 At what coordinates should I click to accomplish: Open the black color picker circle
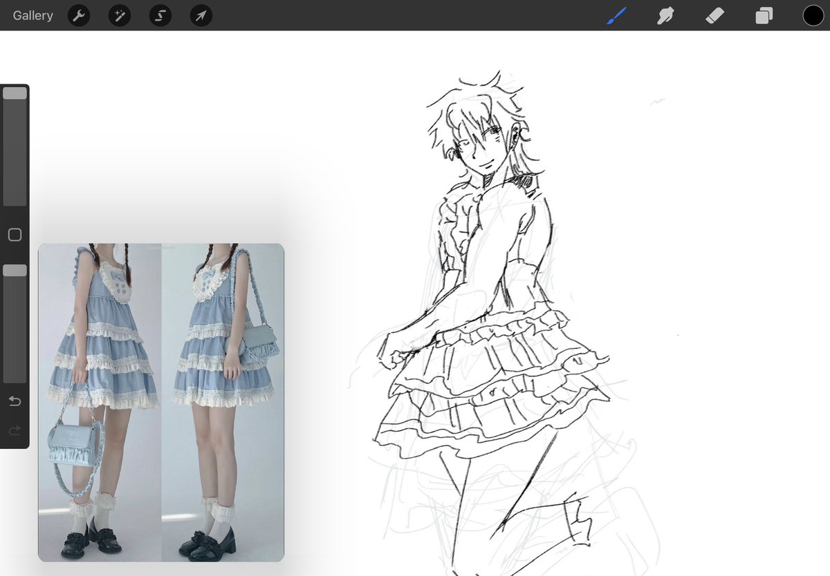(x=813, y=15)
